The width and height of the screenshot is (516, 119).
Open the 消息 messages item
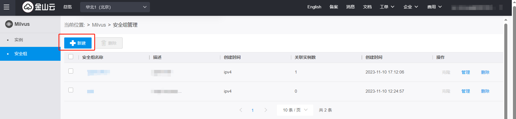tap(351, 7)
